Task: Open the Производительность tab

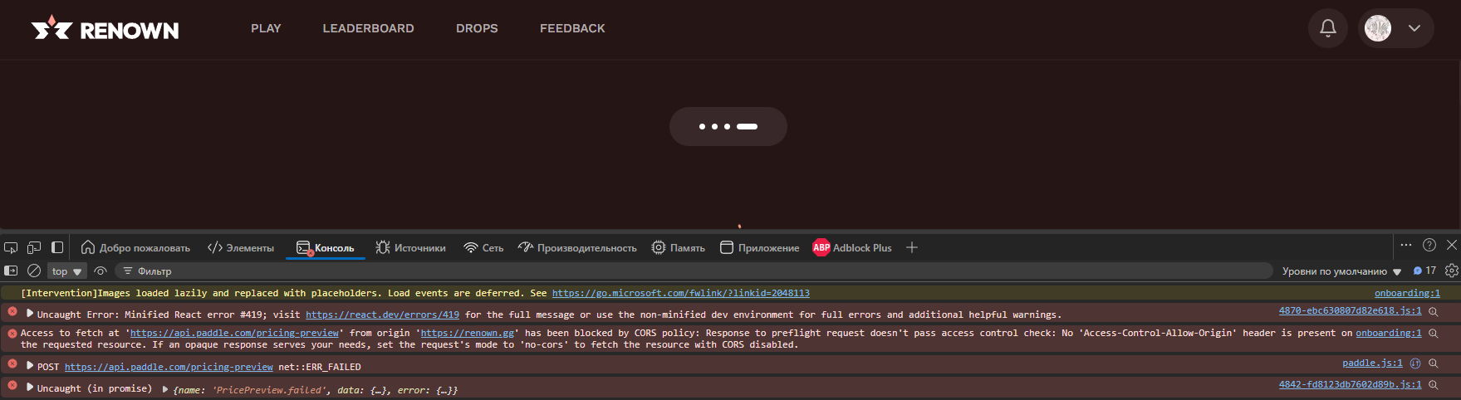Action: [x=577, y=247]
